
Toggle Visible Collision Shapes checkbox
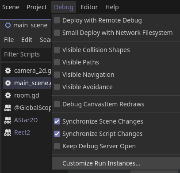(57, 50)
